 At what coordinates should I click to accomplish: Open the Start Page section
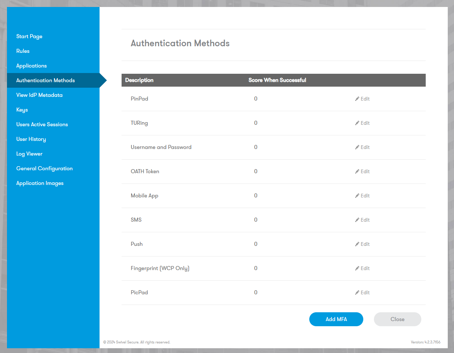[29, 36]
